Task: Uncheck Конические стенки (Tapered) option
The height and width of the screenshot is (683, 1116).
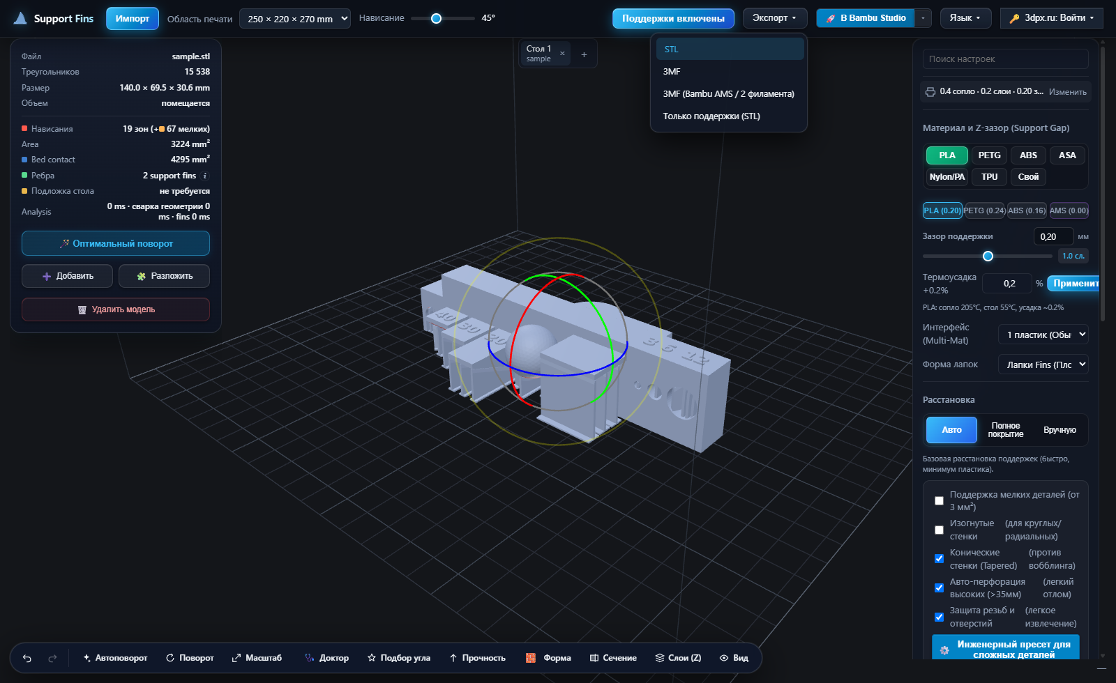Action: 939,558
